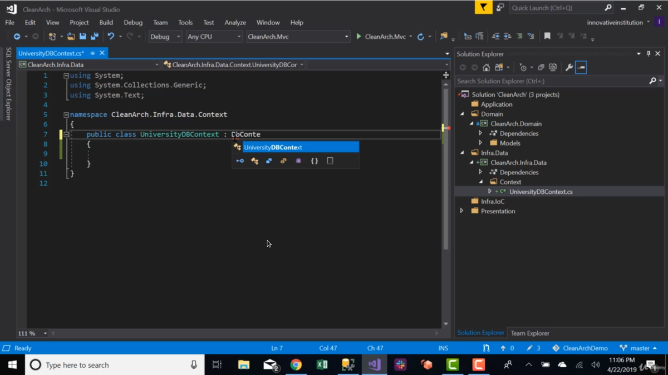This screenshot has width=668, height=375.
Task: Click CleanArchDemo repository in status bar
Action: click(579, 348)
